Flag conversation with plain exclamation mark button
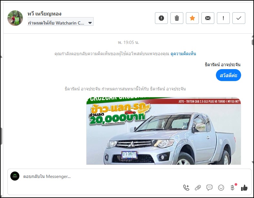Image resolution: width=254 pixels, height=198 pixels. click(x=223, y=18)
